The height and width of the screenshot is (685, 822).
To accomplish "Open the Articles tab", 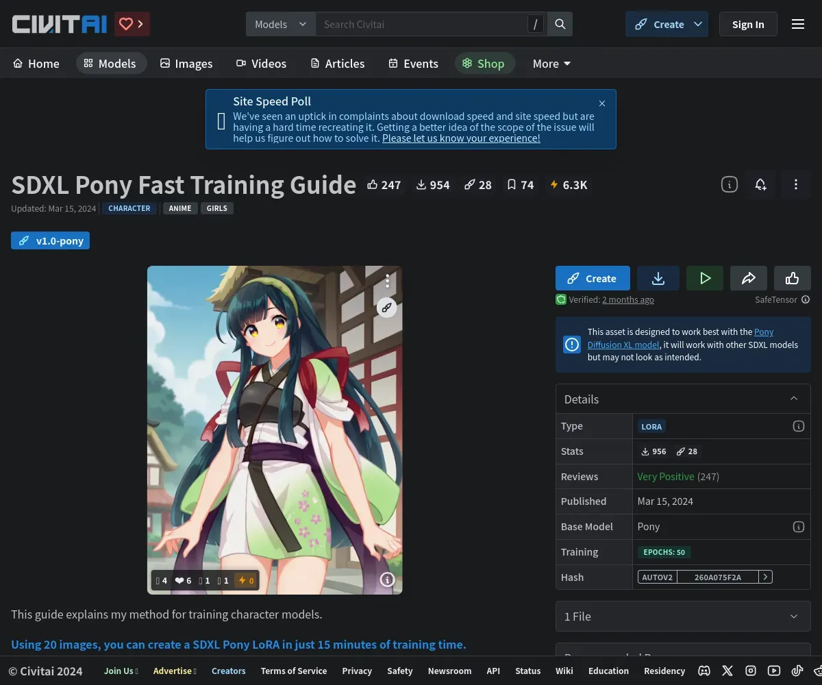I will [337, 63].
